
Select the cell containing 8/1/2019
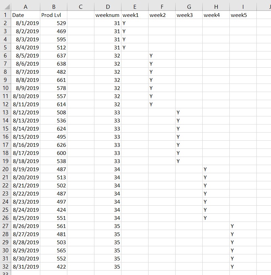[25, 23]
